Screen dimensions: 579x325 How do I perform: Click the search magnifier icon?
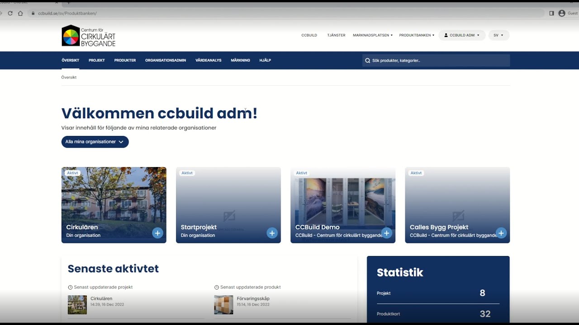point(368,60)
